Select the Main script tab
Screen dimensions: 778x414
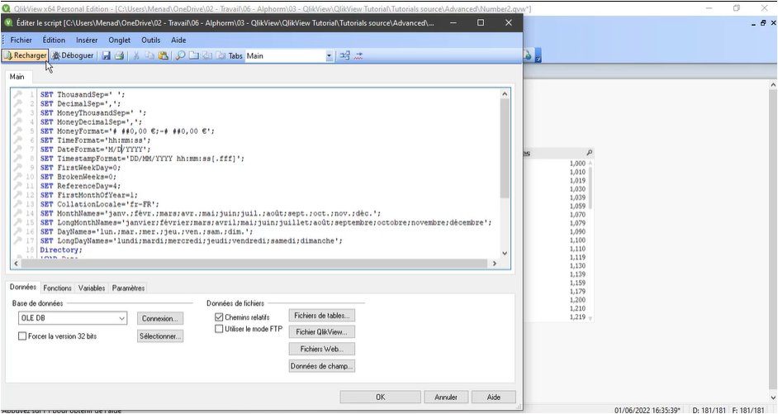[17, 77]
